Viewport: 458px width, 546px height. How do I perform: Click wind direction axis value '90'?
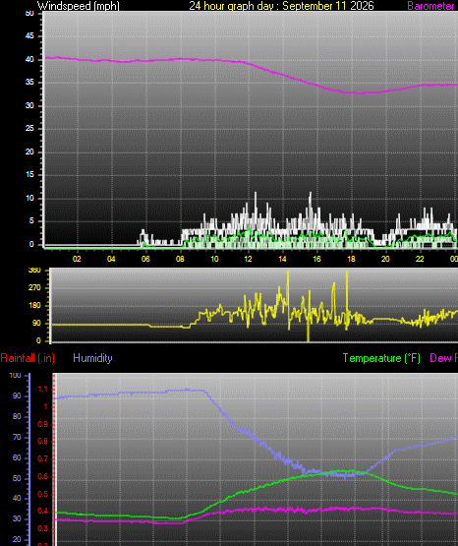(36, 323)
